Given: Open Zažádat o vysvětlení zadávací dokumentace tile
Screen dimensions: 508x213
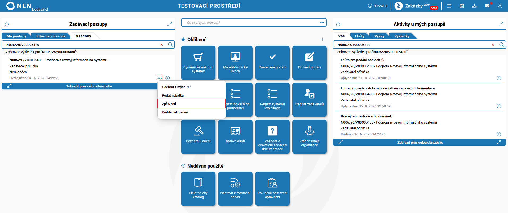Looking at the screenshot, I should pyautogui.click(x=272, y=137).
